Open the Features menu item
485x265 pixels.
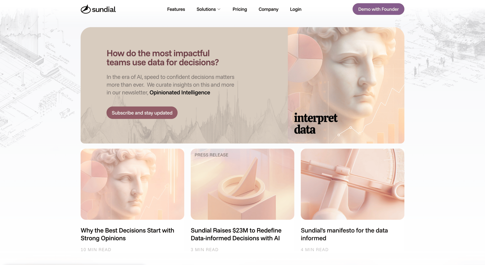(x=176, y=9)
